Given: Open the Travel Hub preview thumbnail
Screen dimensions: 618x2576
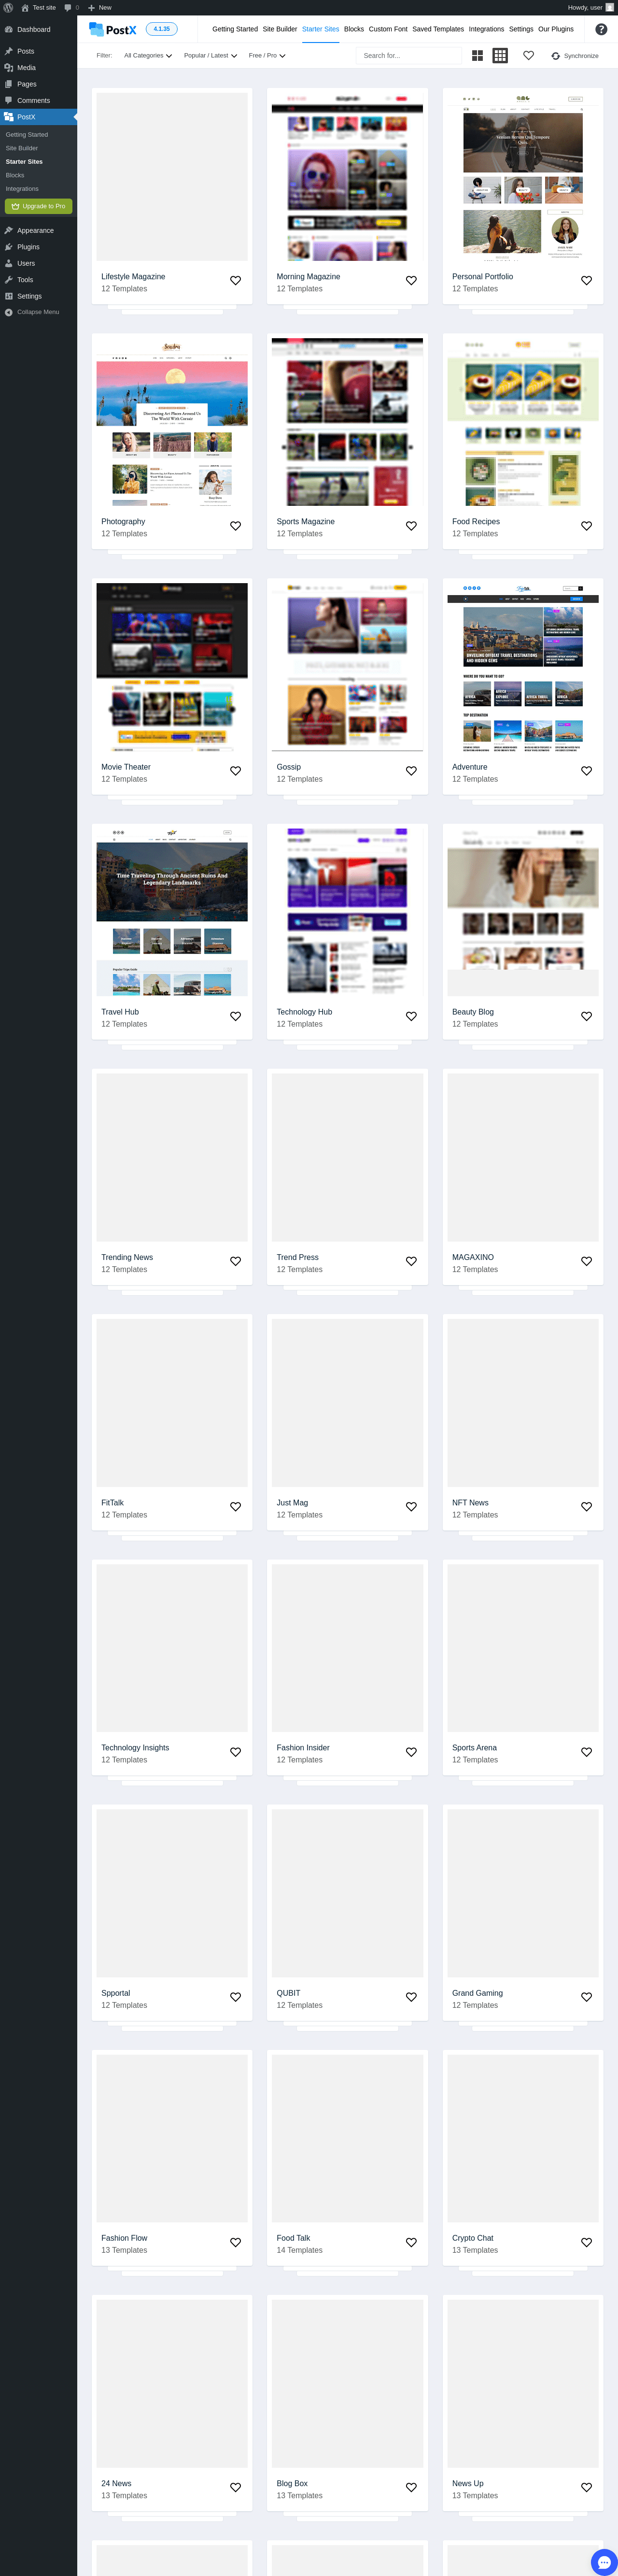Looking at the screenshot, I should (172, 912).
